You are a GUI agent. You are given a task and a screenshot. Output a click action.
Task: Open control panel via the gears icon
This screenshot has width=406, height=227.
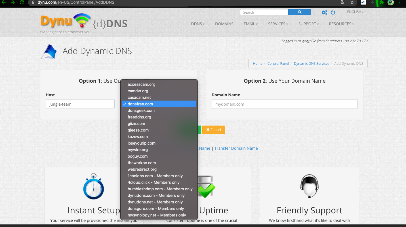pos(324,12)
